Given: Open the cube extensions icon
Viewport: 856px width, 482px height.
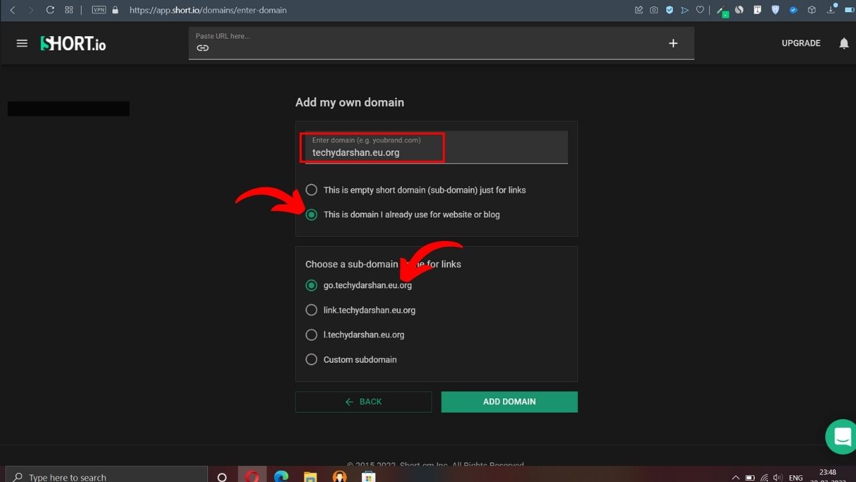Looking at the screenshot, I should click(x=812, y=10).
